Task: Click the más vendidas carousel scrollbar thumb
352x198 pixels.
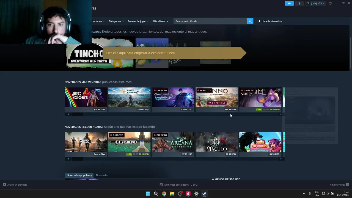Action: point(77,114)
